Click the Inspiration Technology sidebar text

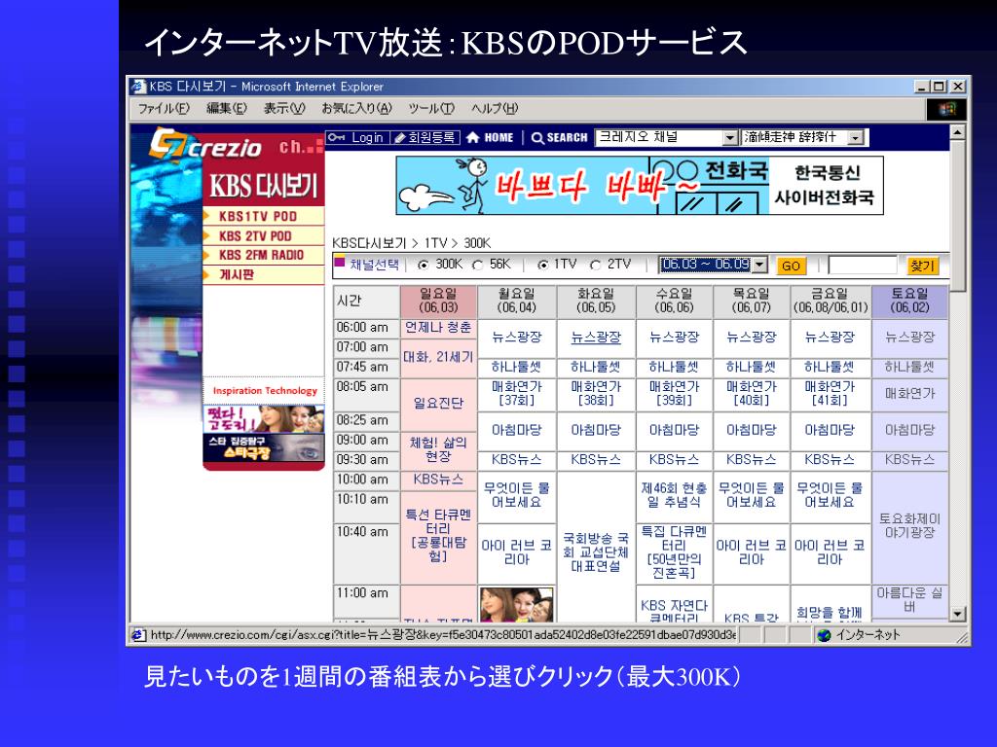265,391
